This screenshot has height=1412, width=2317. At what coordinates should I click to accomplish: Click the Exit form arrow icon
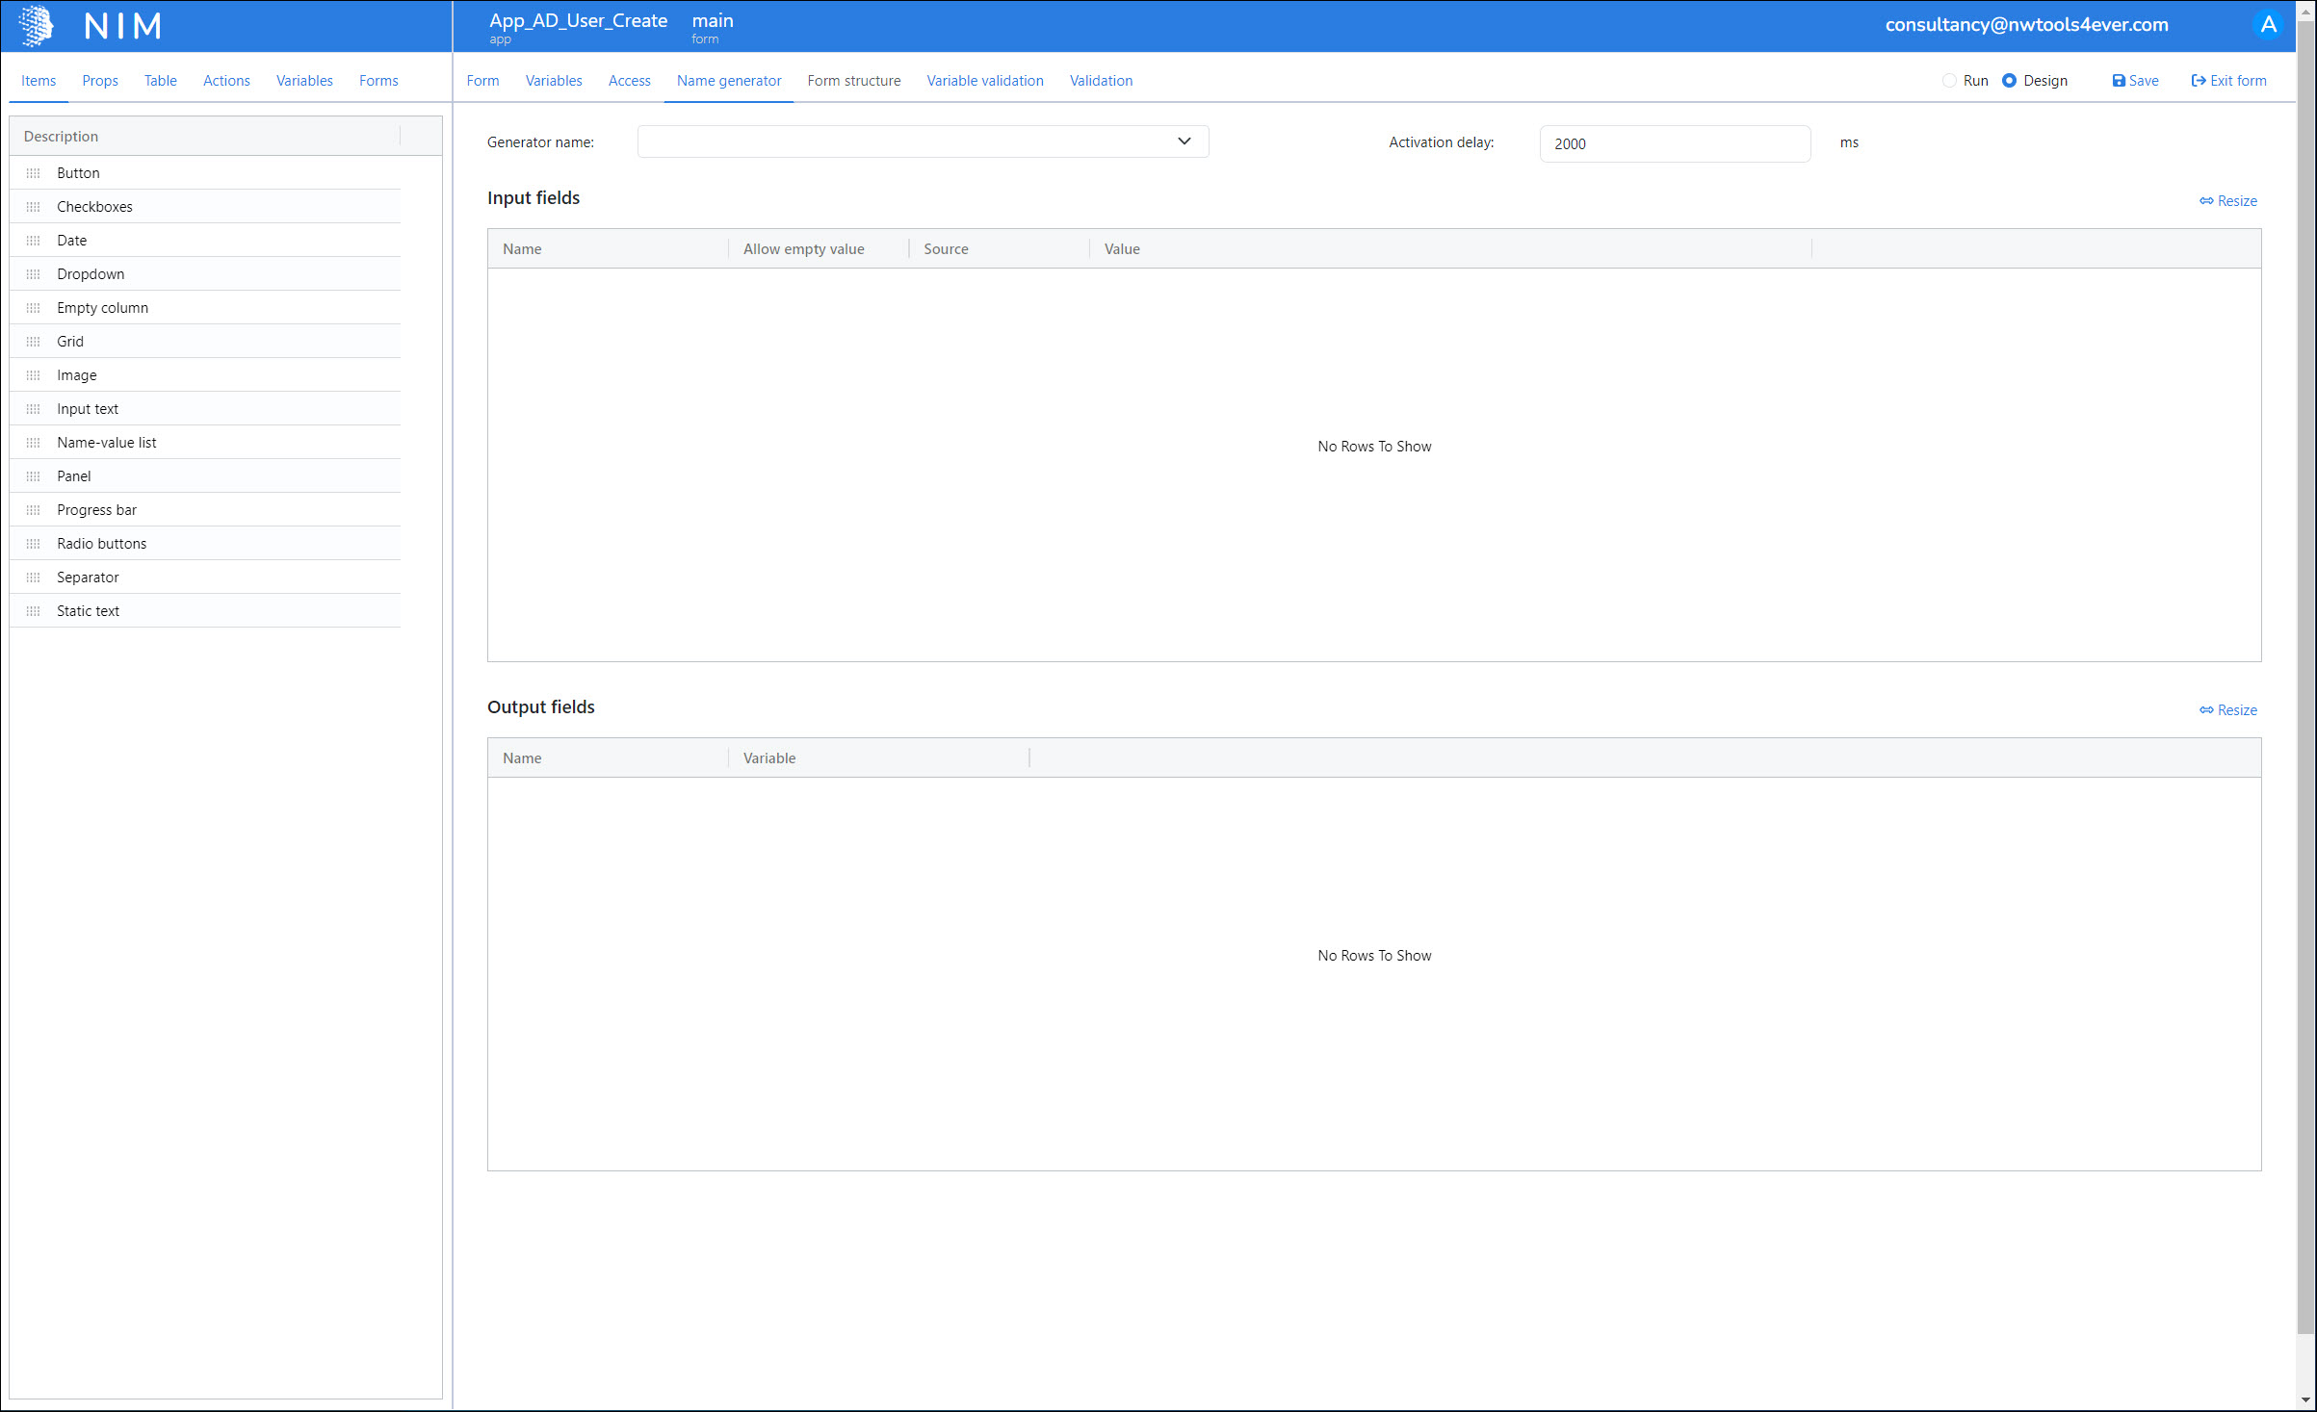pyautogui.click(x=2199, y=81)
